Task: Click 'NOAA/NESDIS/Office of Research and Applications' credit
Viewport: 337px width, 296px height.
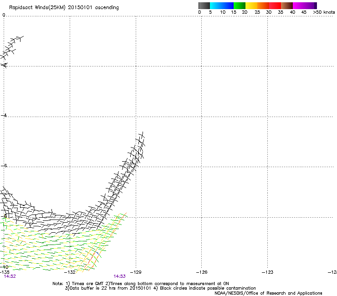Action: point(268,293)
